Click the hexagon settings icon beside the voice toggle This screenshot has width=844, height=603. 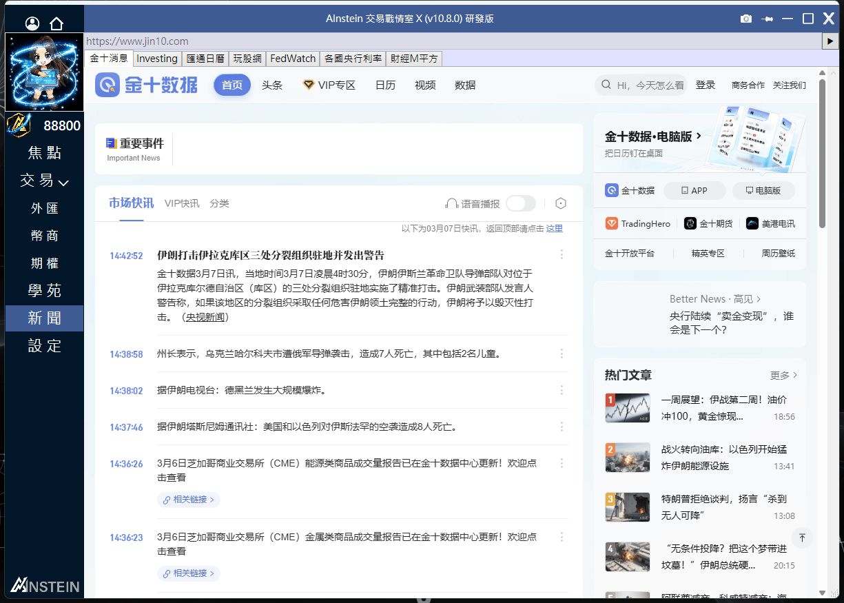[x=561, y=203]
